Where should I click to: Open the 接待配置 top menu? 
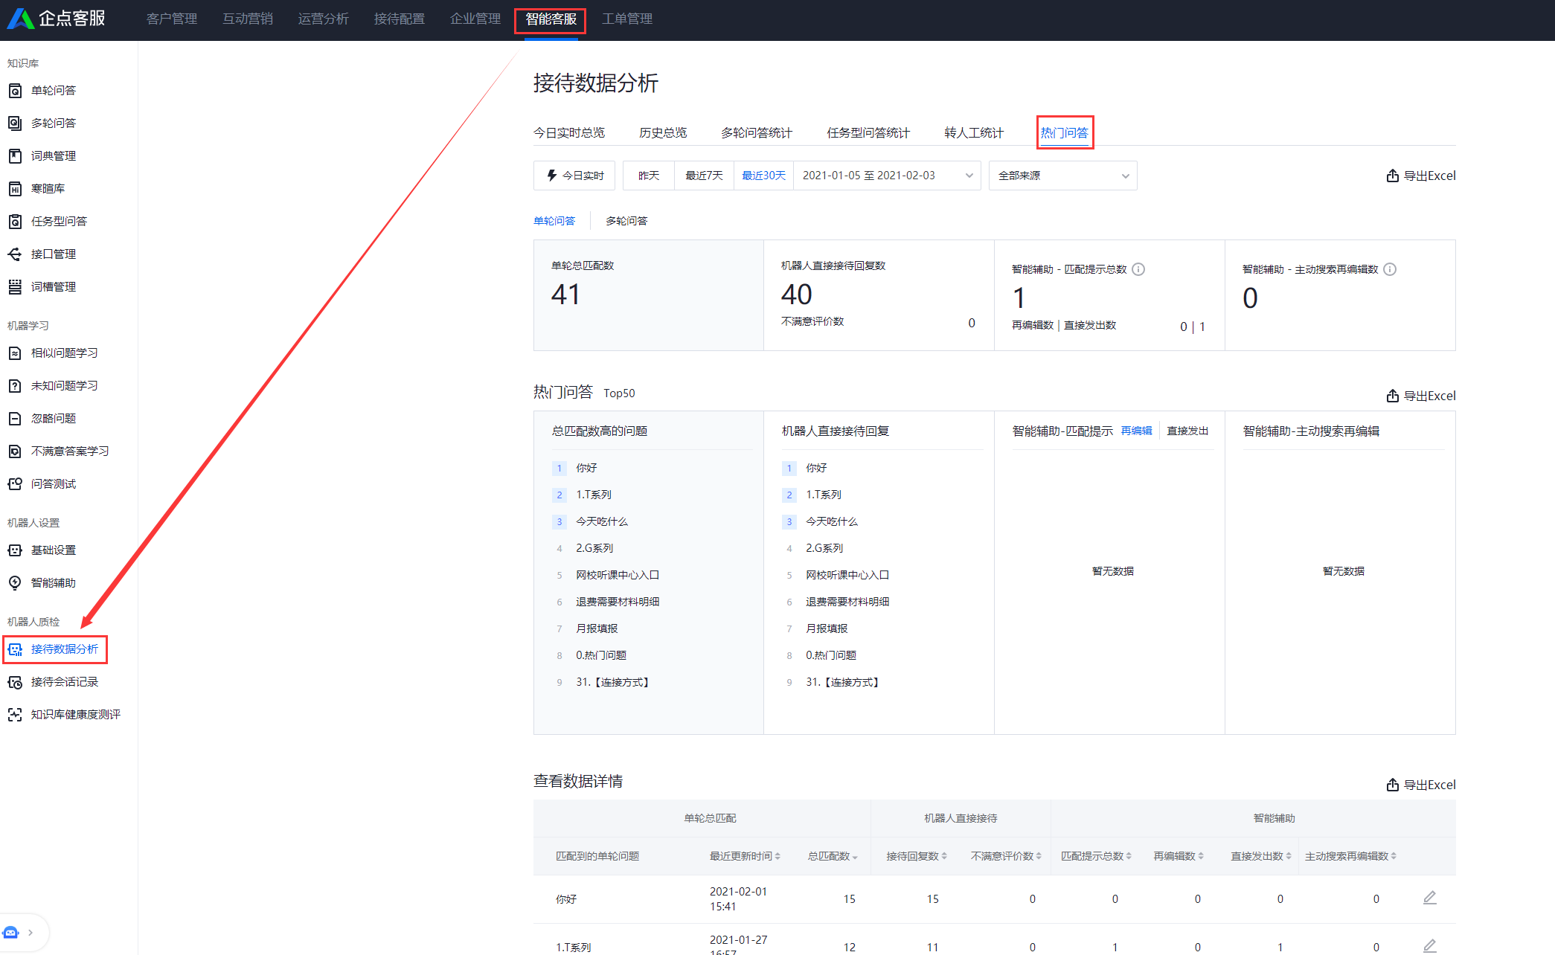[x=400, y=19]
